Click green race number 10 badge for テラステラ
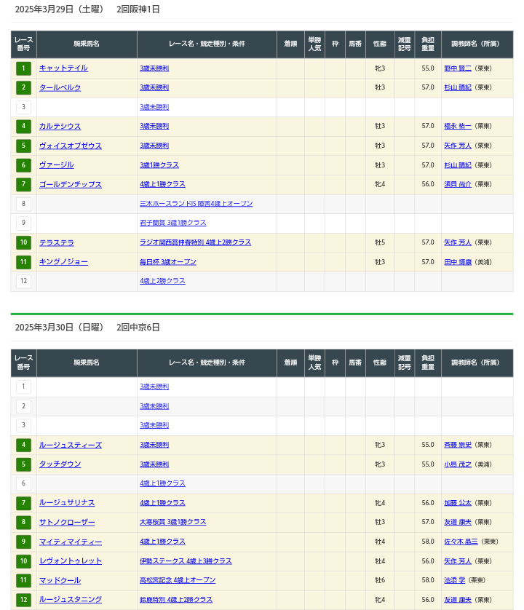Screen dimensions: 524x610 pos(24,242)
